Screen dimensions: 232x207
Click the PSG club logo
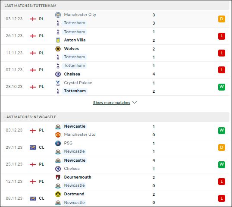pyautogui.click(x=58, y=143)
